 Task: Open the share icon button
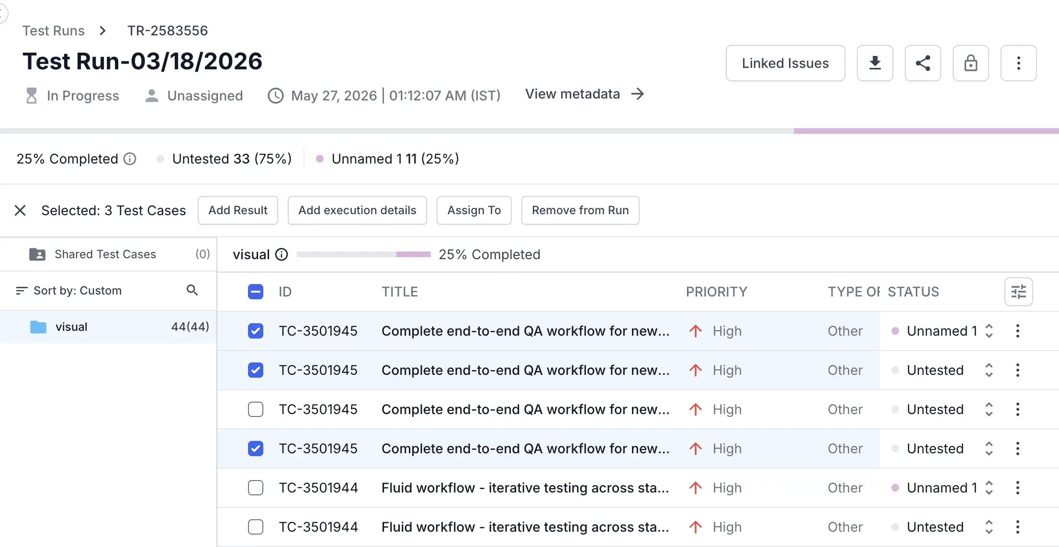923,63
